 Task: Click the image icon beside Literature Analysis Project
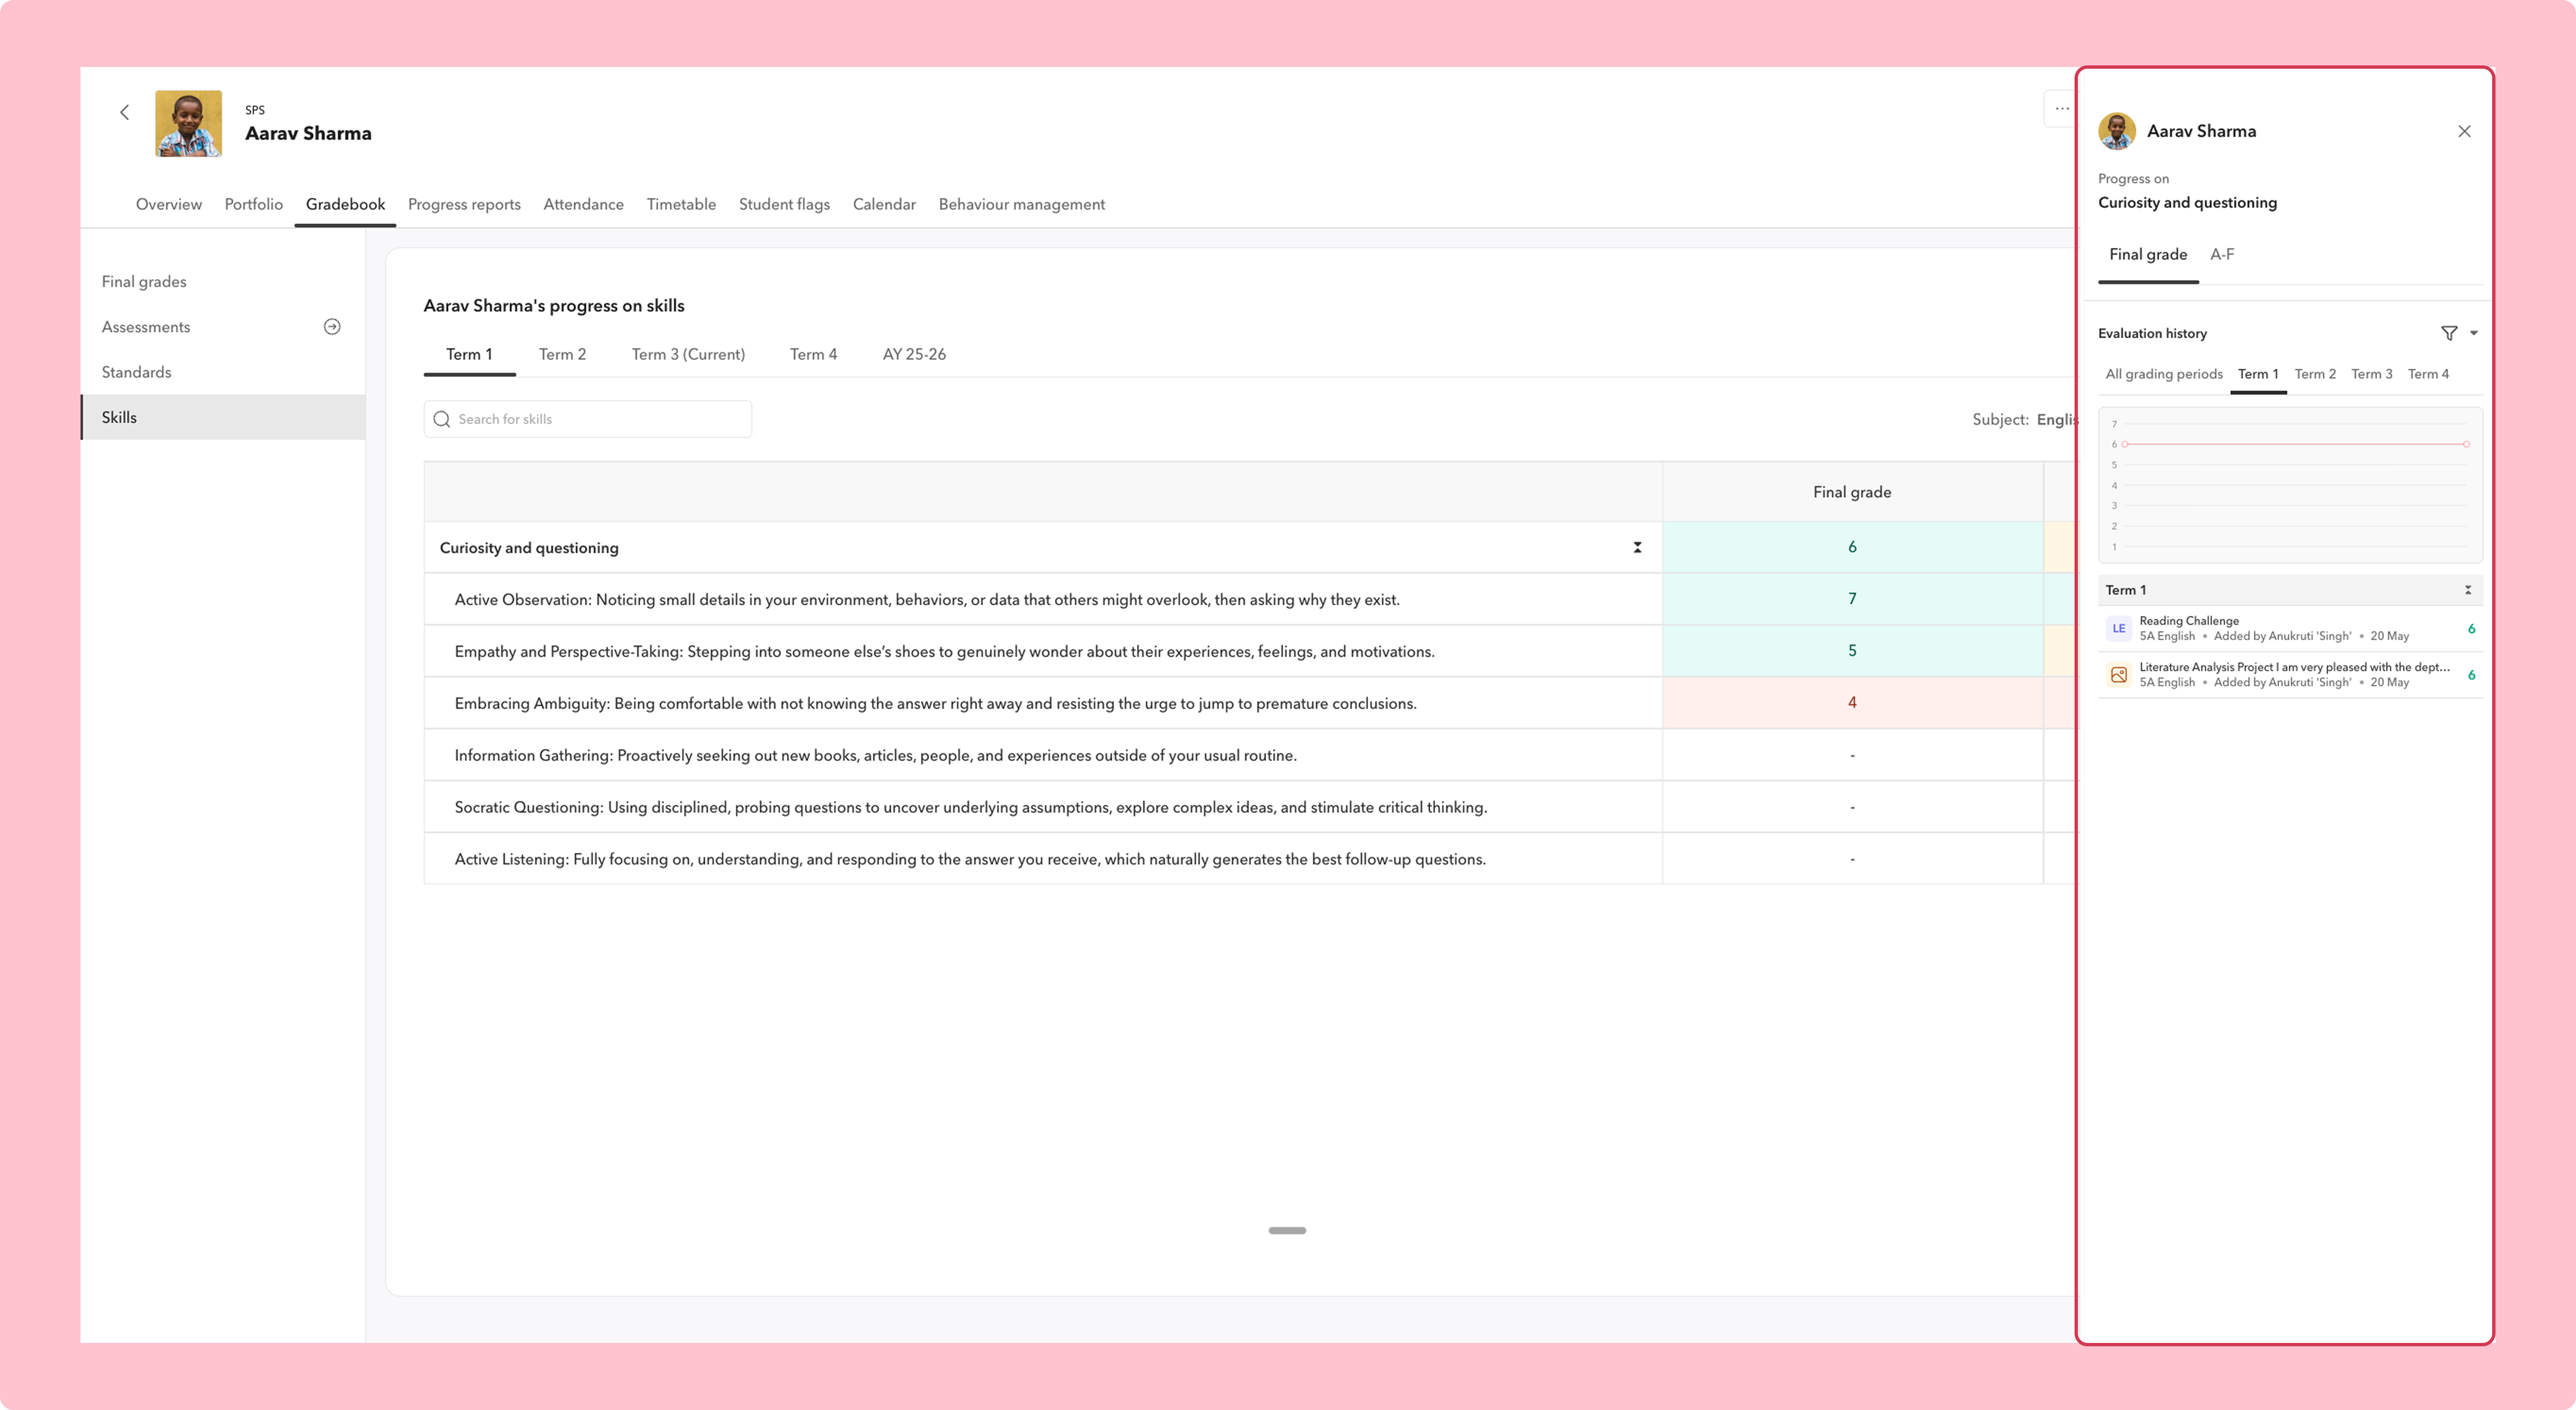tap(2118, 675)
